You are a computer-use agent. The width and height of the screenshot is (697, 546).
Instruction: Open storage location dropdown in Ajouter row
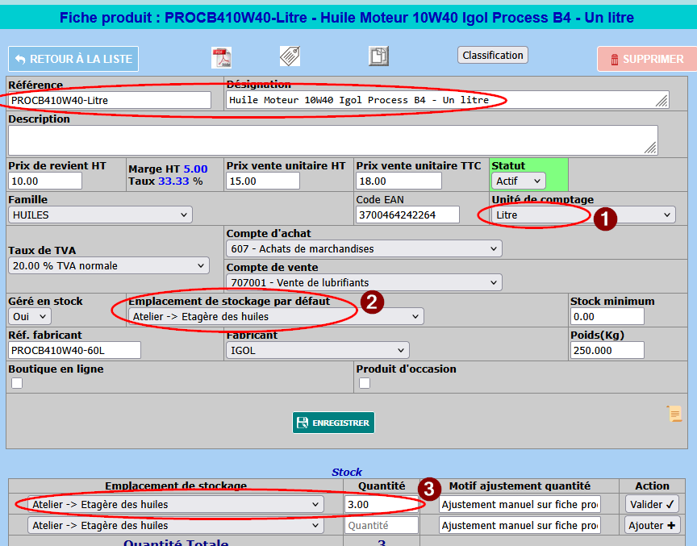[x=176, y=526]
